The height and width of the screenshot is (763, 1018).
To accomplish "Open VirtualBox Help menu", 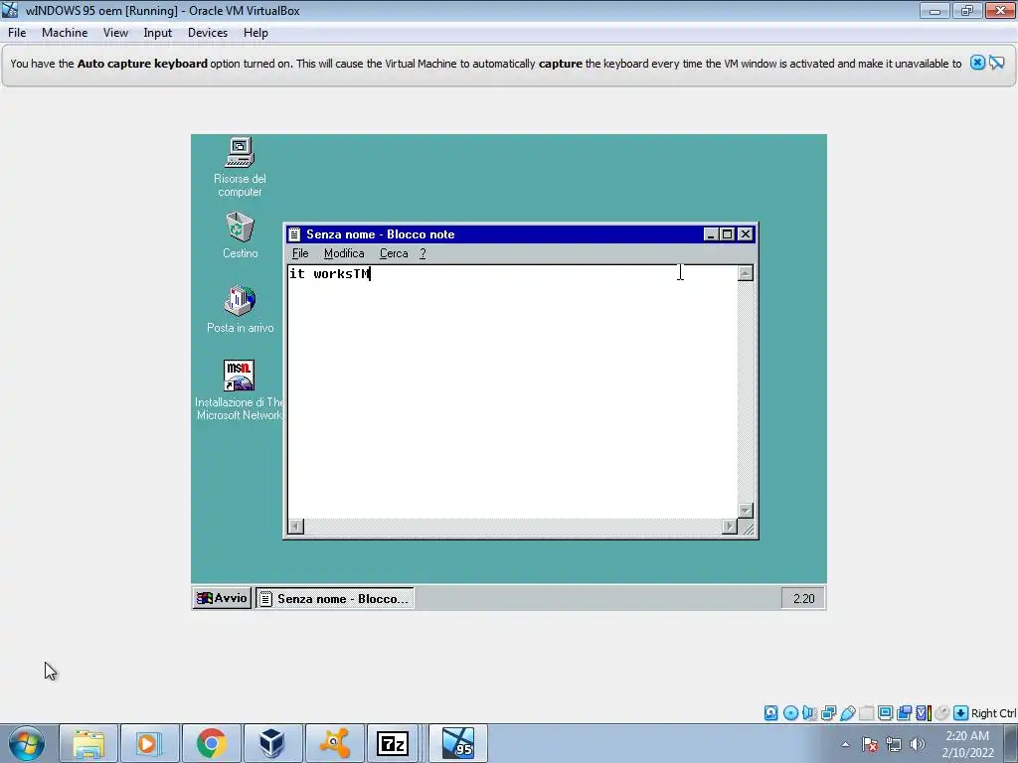I will click(255, 33).
